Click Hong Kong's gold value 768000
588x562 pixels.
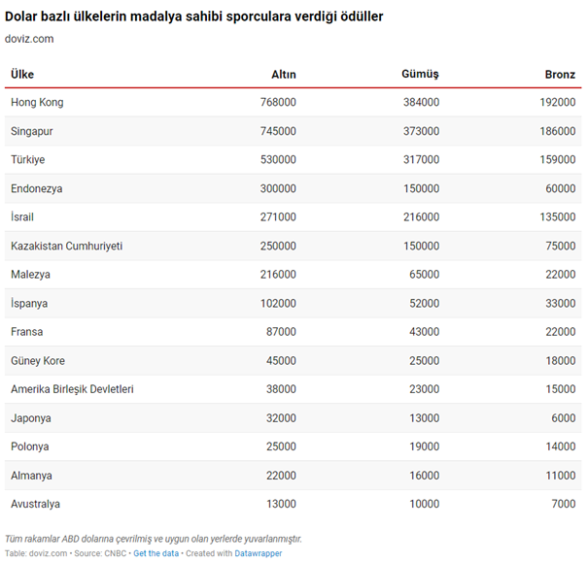[278, 102]
